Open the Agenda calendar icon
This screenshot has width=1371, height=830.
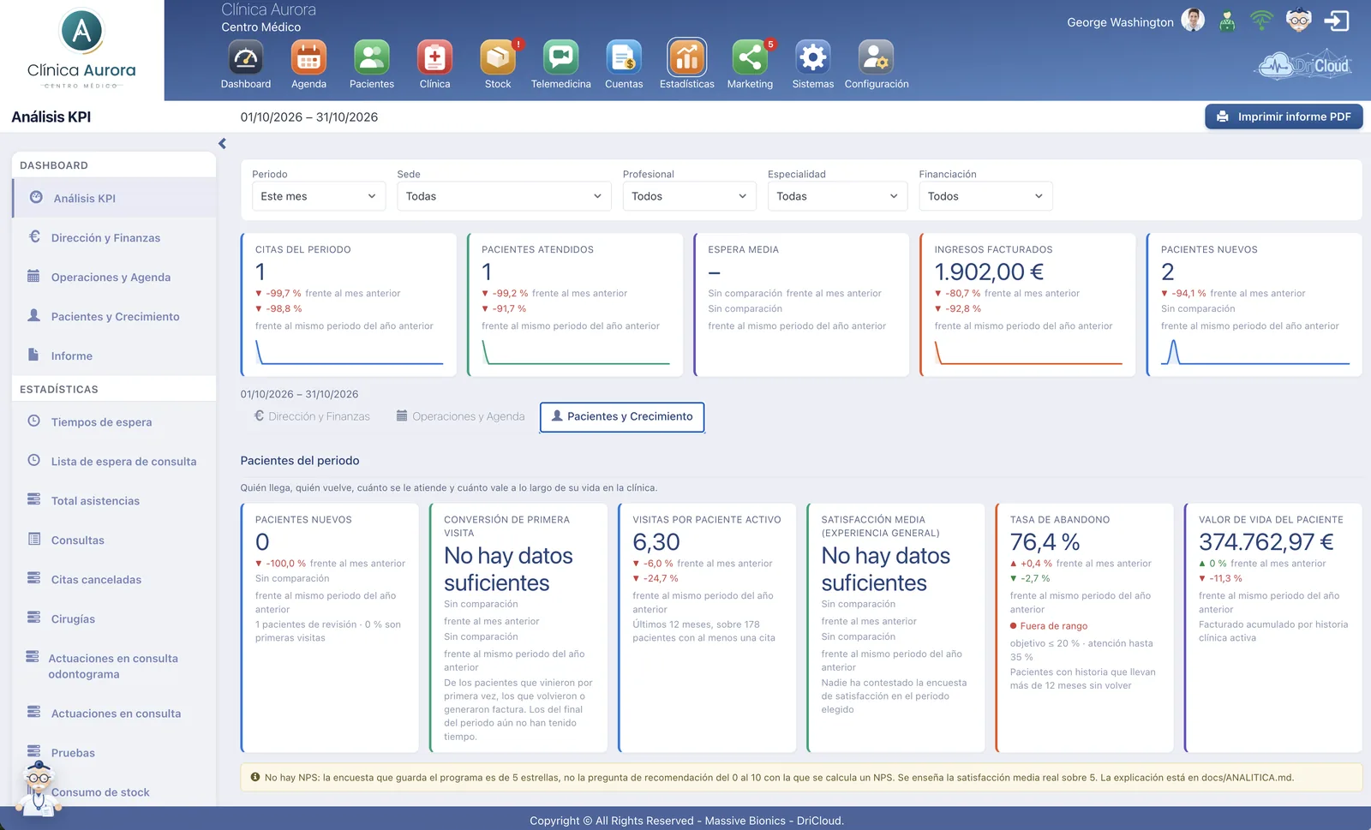(x=308, y=58)
